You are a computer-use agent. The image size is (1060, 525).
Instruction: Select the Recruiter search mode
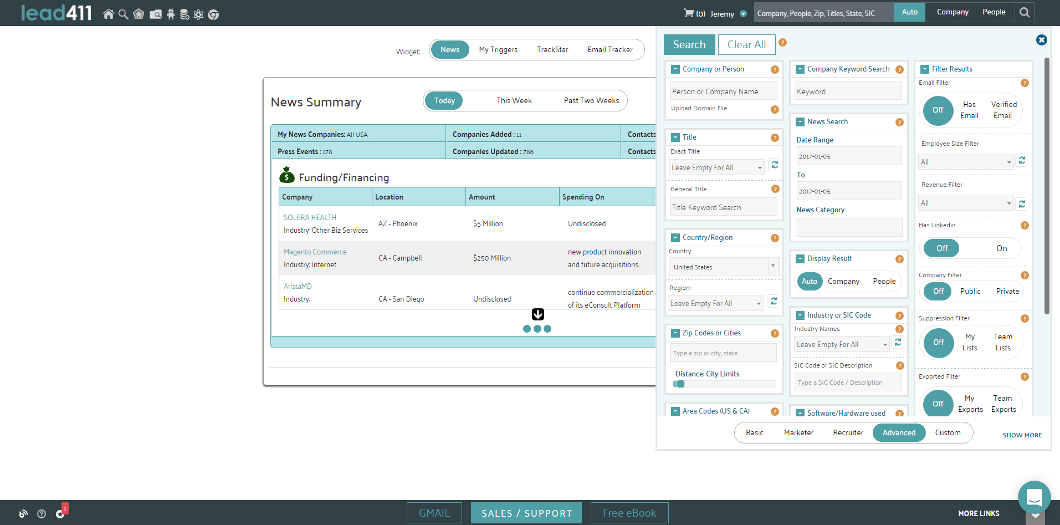pyautogui.click(x=848, y=433)
